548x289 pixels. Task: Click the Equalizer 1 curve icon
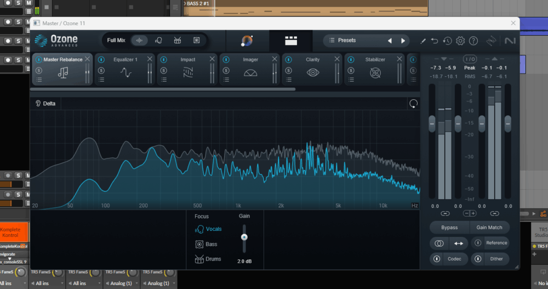tap(126, 73)
